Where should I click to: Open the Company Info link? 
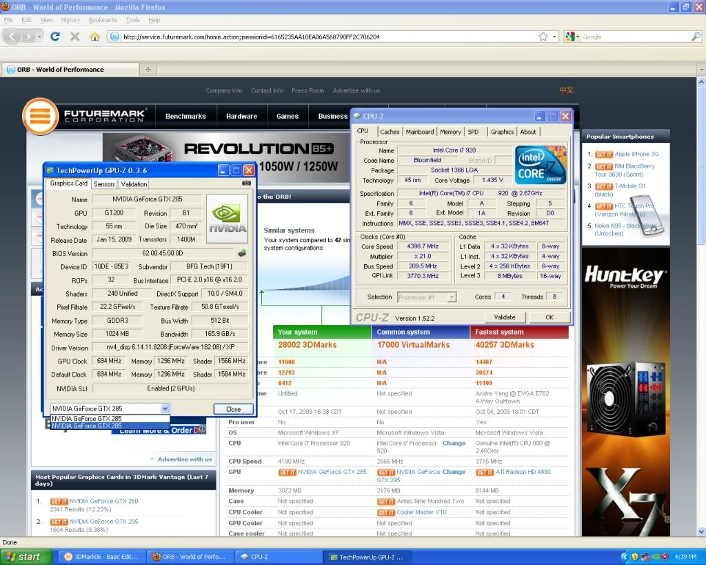point(224,90)
